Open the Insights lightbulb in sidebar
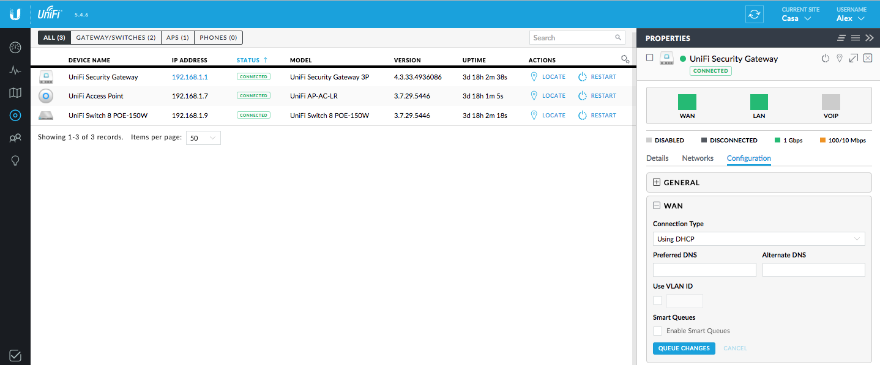 [x=15, y=161]
